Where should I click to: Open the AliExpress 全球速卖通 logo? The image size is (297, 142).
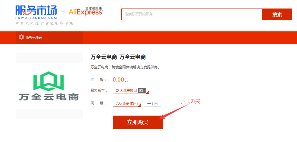tap(86, 11)
